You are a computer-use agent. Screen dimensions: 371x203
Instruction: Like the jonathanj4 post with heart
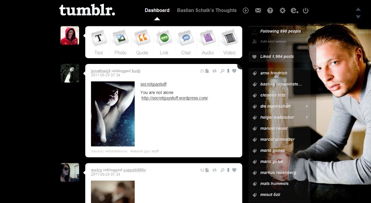[x=234, y=71]
